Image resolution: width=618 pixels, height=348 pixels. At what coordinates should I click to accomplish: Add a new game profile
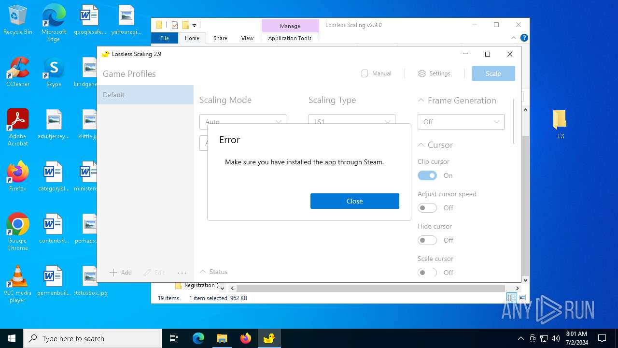pos(121,273)
